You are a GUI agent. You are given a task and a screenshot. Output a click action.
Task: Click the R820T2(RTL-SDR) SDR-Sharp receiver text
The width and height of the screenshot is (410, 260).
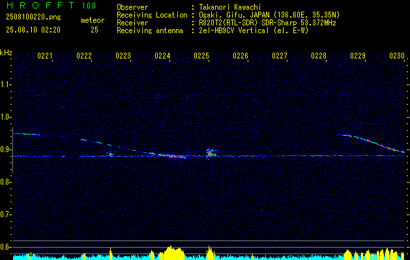pyautogui.click(x=267, y=23)
